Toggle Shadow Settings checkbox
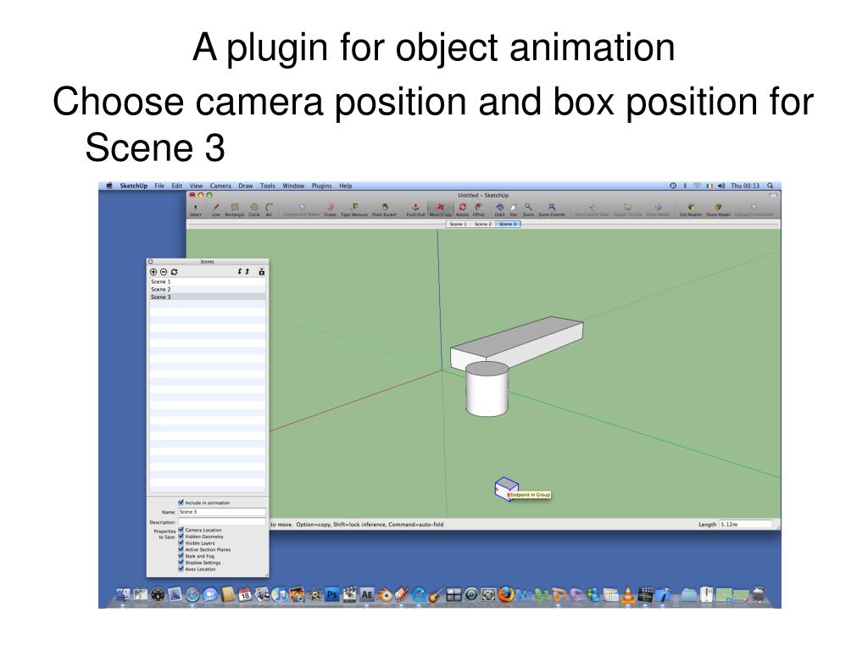This screenshot has width=868, height=651. (x=181, y=563)
